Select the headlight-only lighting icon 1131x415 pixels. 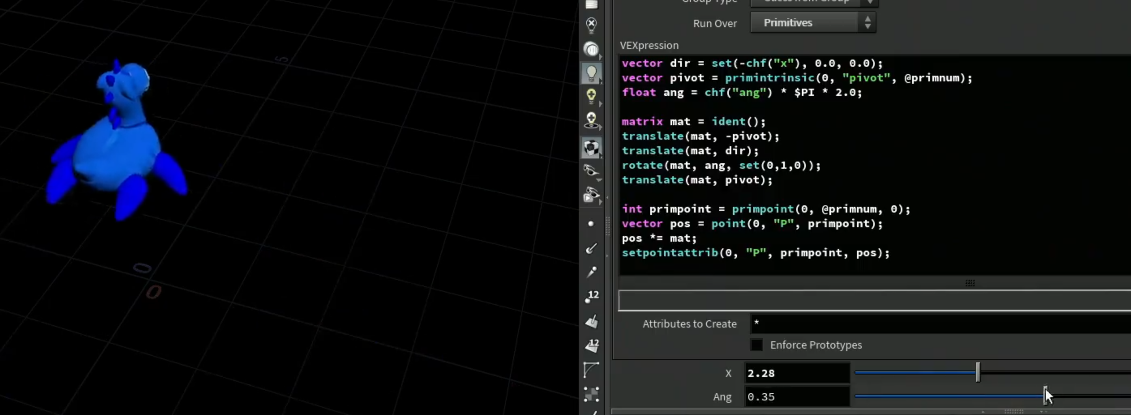(x=591, y=49)
